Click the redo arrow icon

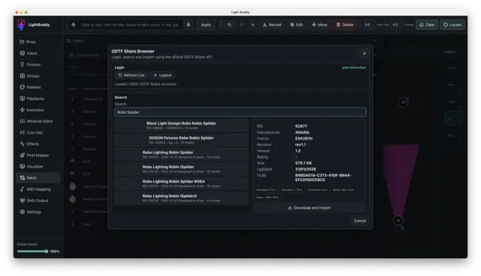pyautogui.click(x=242, y=25)
